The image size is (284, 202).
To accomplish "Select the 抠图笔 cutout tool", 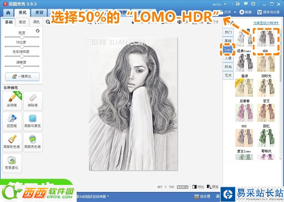I will click(12, 121).
